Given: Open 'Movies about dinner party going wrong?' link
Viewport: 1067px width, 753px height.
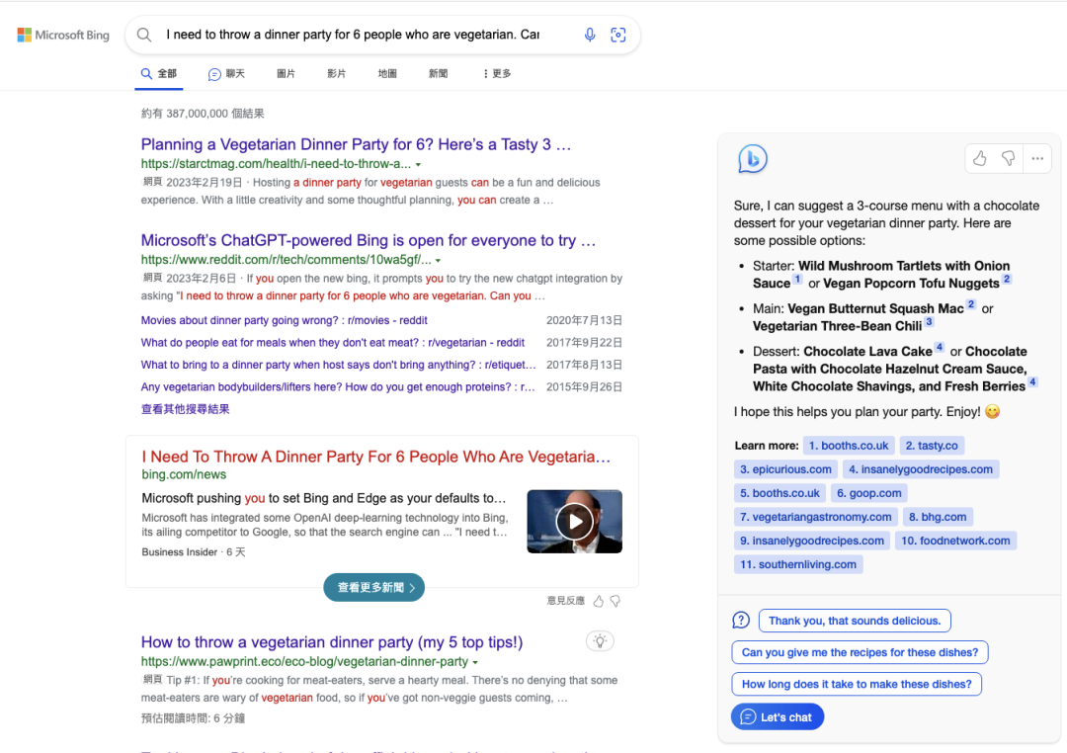Looking at the screenshot, I should 284,320.
